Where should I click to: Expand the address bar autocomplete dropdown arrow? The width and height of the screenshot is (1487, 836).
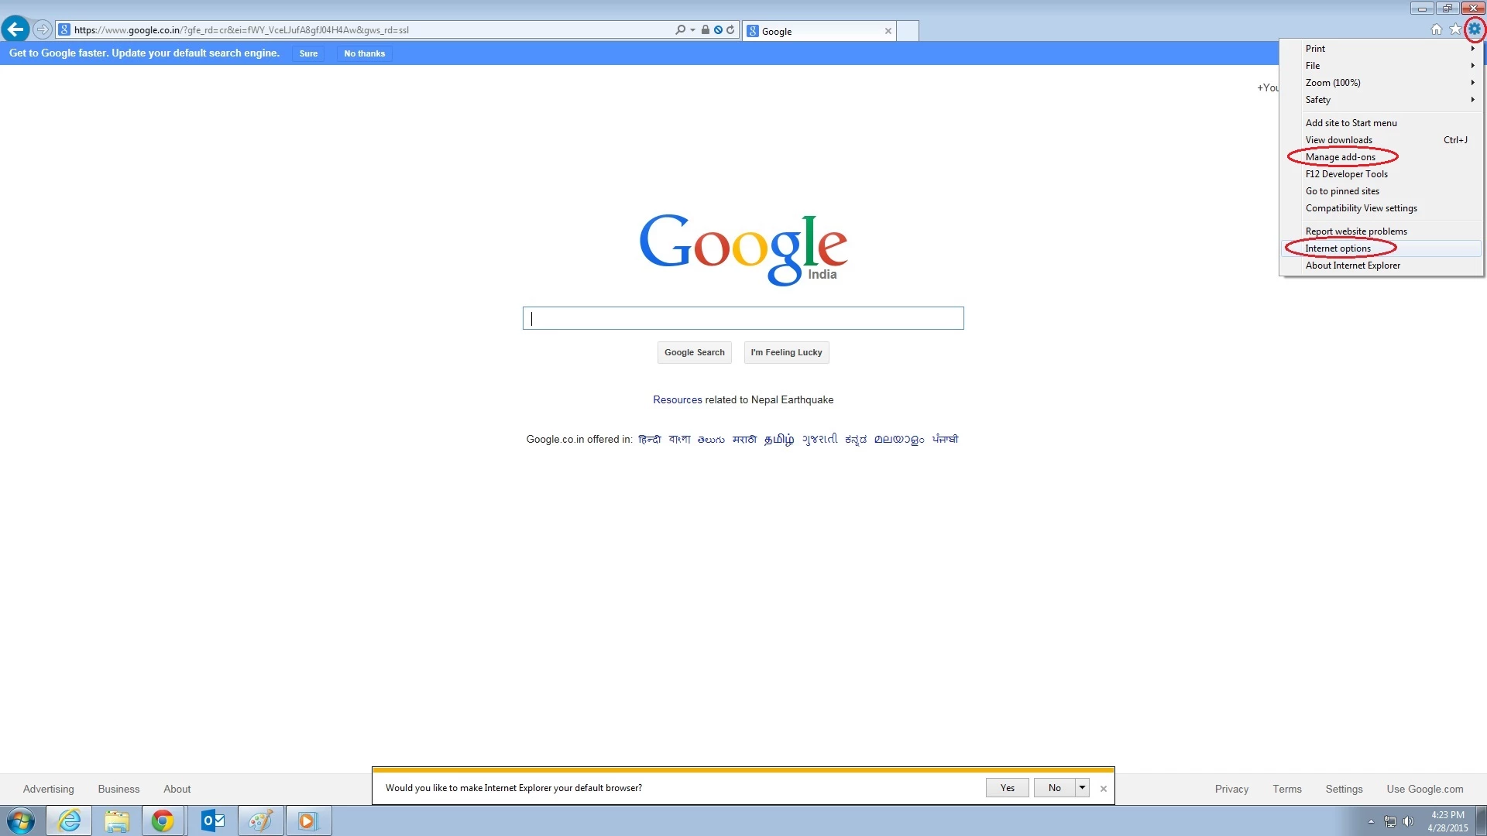pos(692,30)
